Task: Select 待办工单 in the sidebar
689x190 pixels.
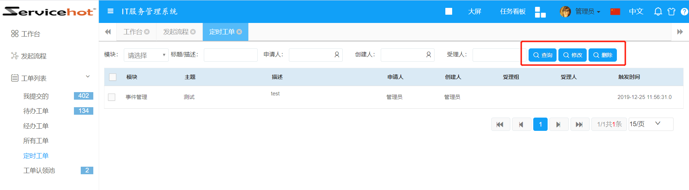Action: click(x=36, y=111)
